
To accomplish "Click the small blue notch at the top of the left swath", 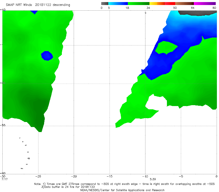I will click(x=34, y=12).
